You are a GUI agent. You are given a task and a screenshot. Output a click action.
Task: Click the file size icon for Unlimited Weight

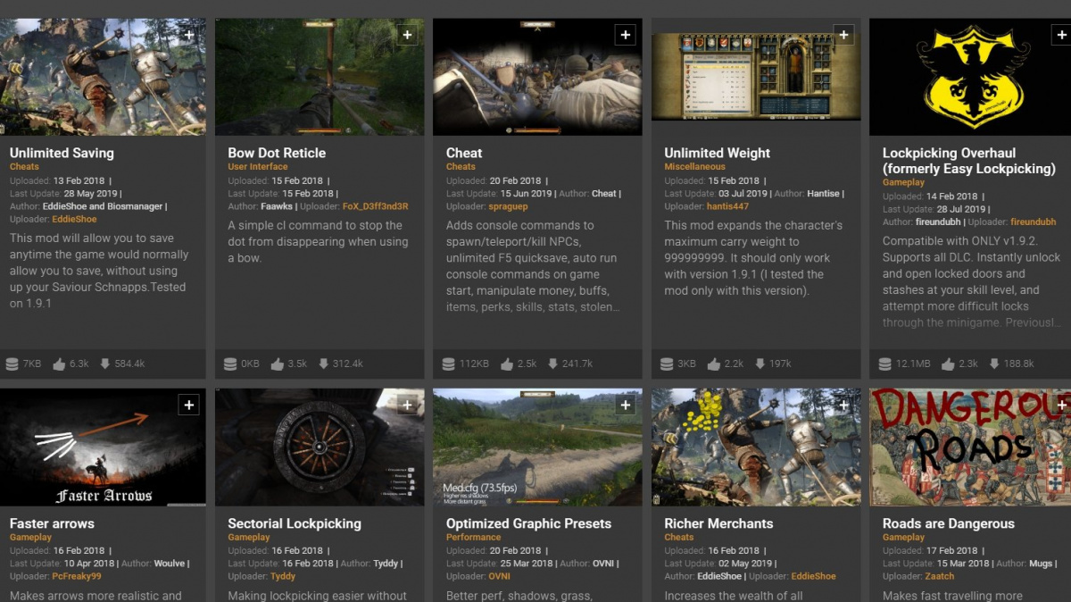[x=667, y=364]
